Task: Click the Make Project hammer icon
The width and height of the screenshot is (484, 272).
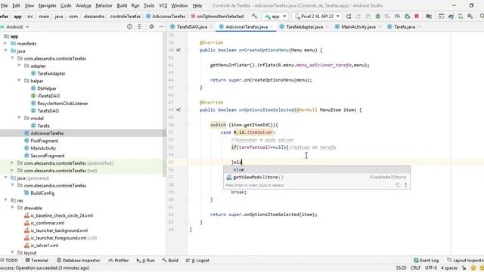Action: (x=254, y=16)
